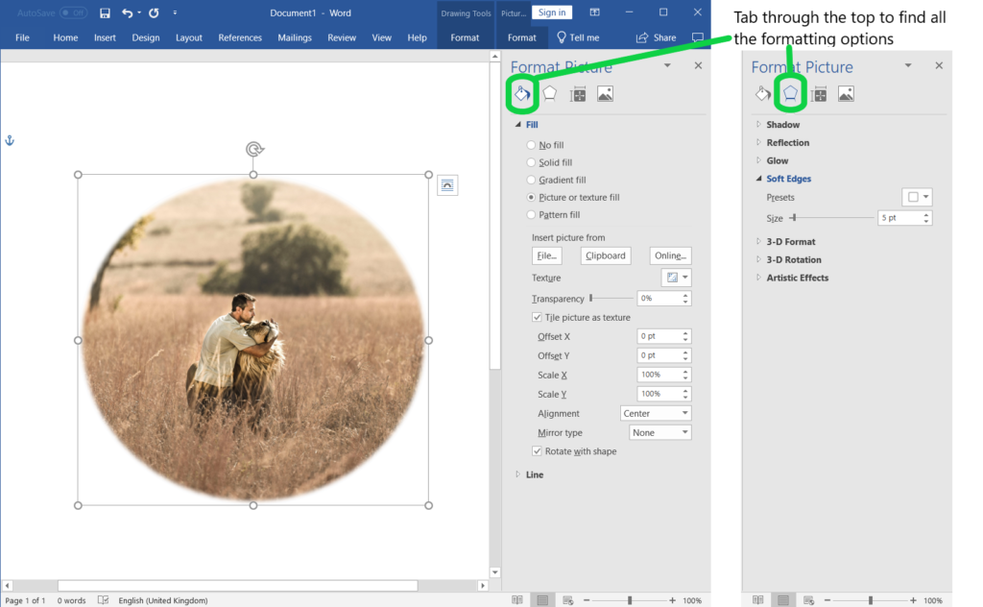
Task: Click the rotate handle above the picture
Action: pos(253,149)
